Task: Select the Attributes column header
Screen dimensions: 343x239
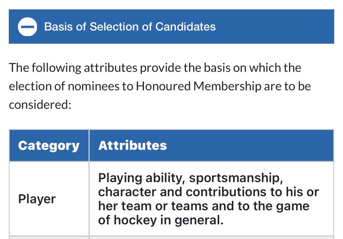Action: tap(212, 146)
